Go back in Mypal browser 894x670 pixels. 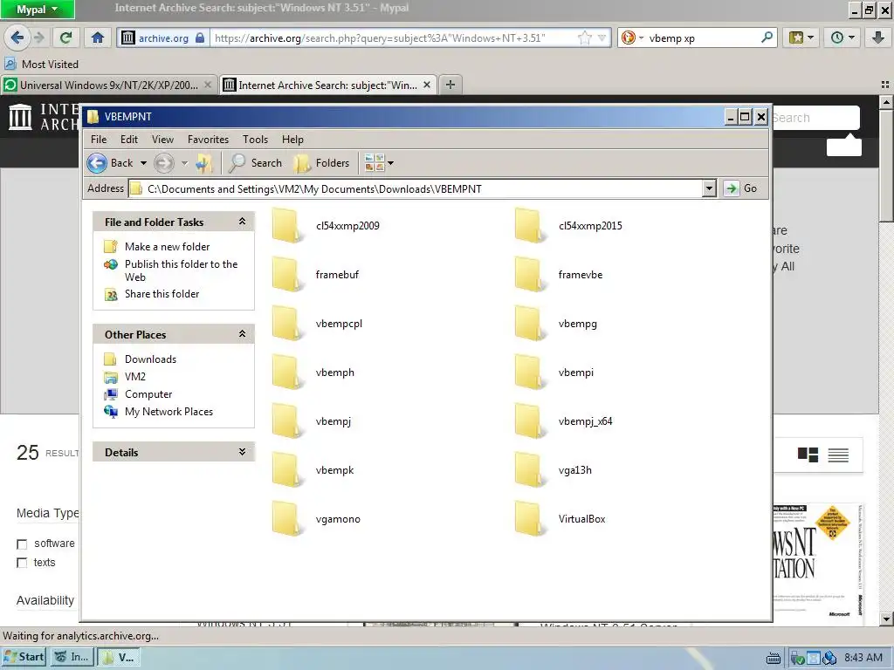[17, 38]
